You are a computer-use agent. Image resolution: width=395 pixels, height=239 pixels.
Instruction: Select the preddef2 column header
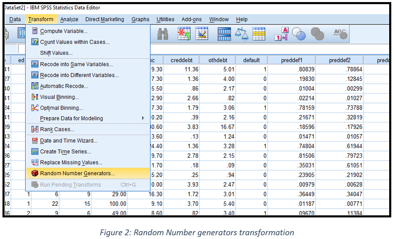(339, 60)
